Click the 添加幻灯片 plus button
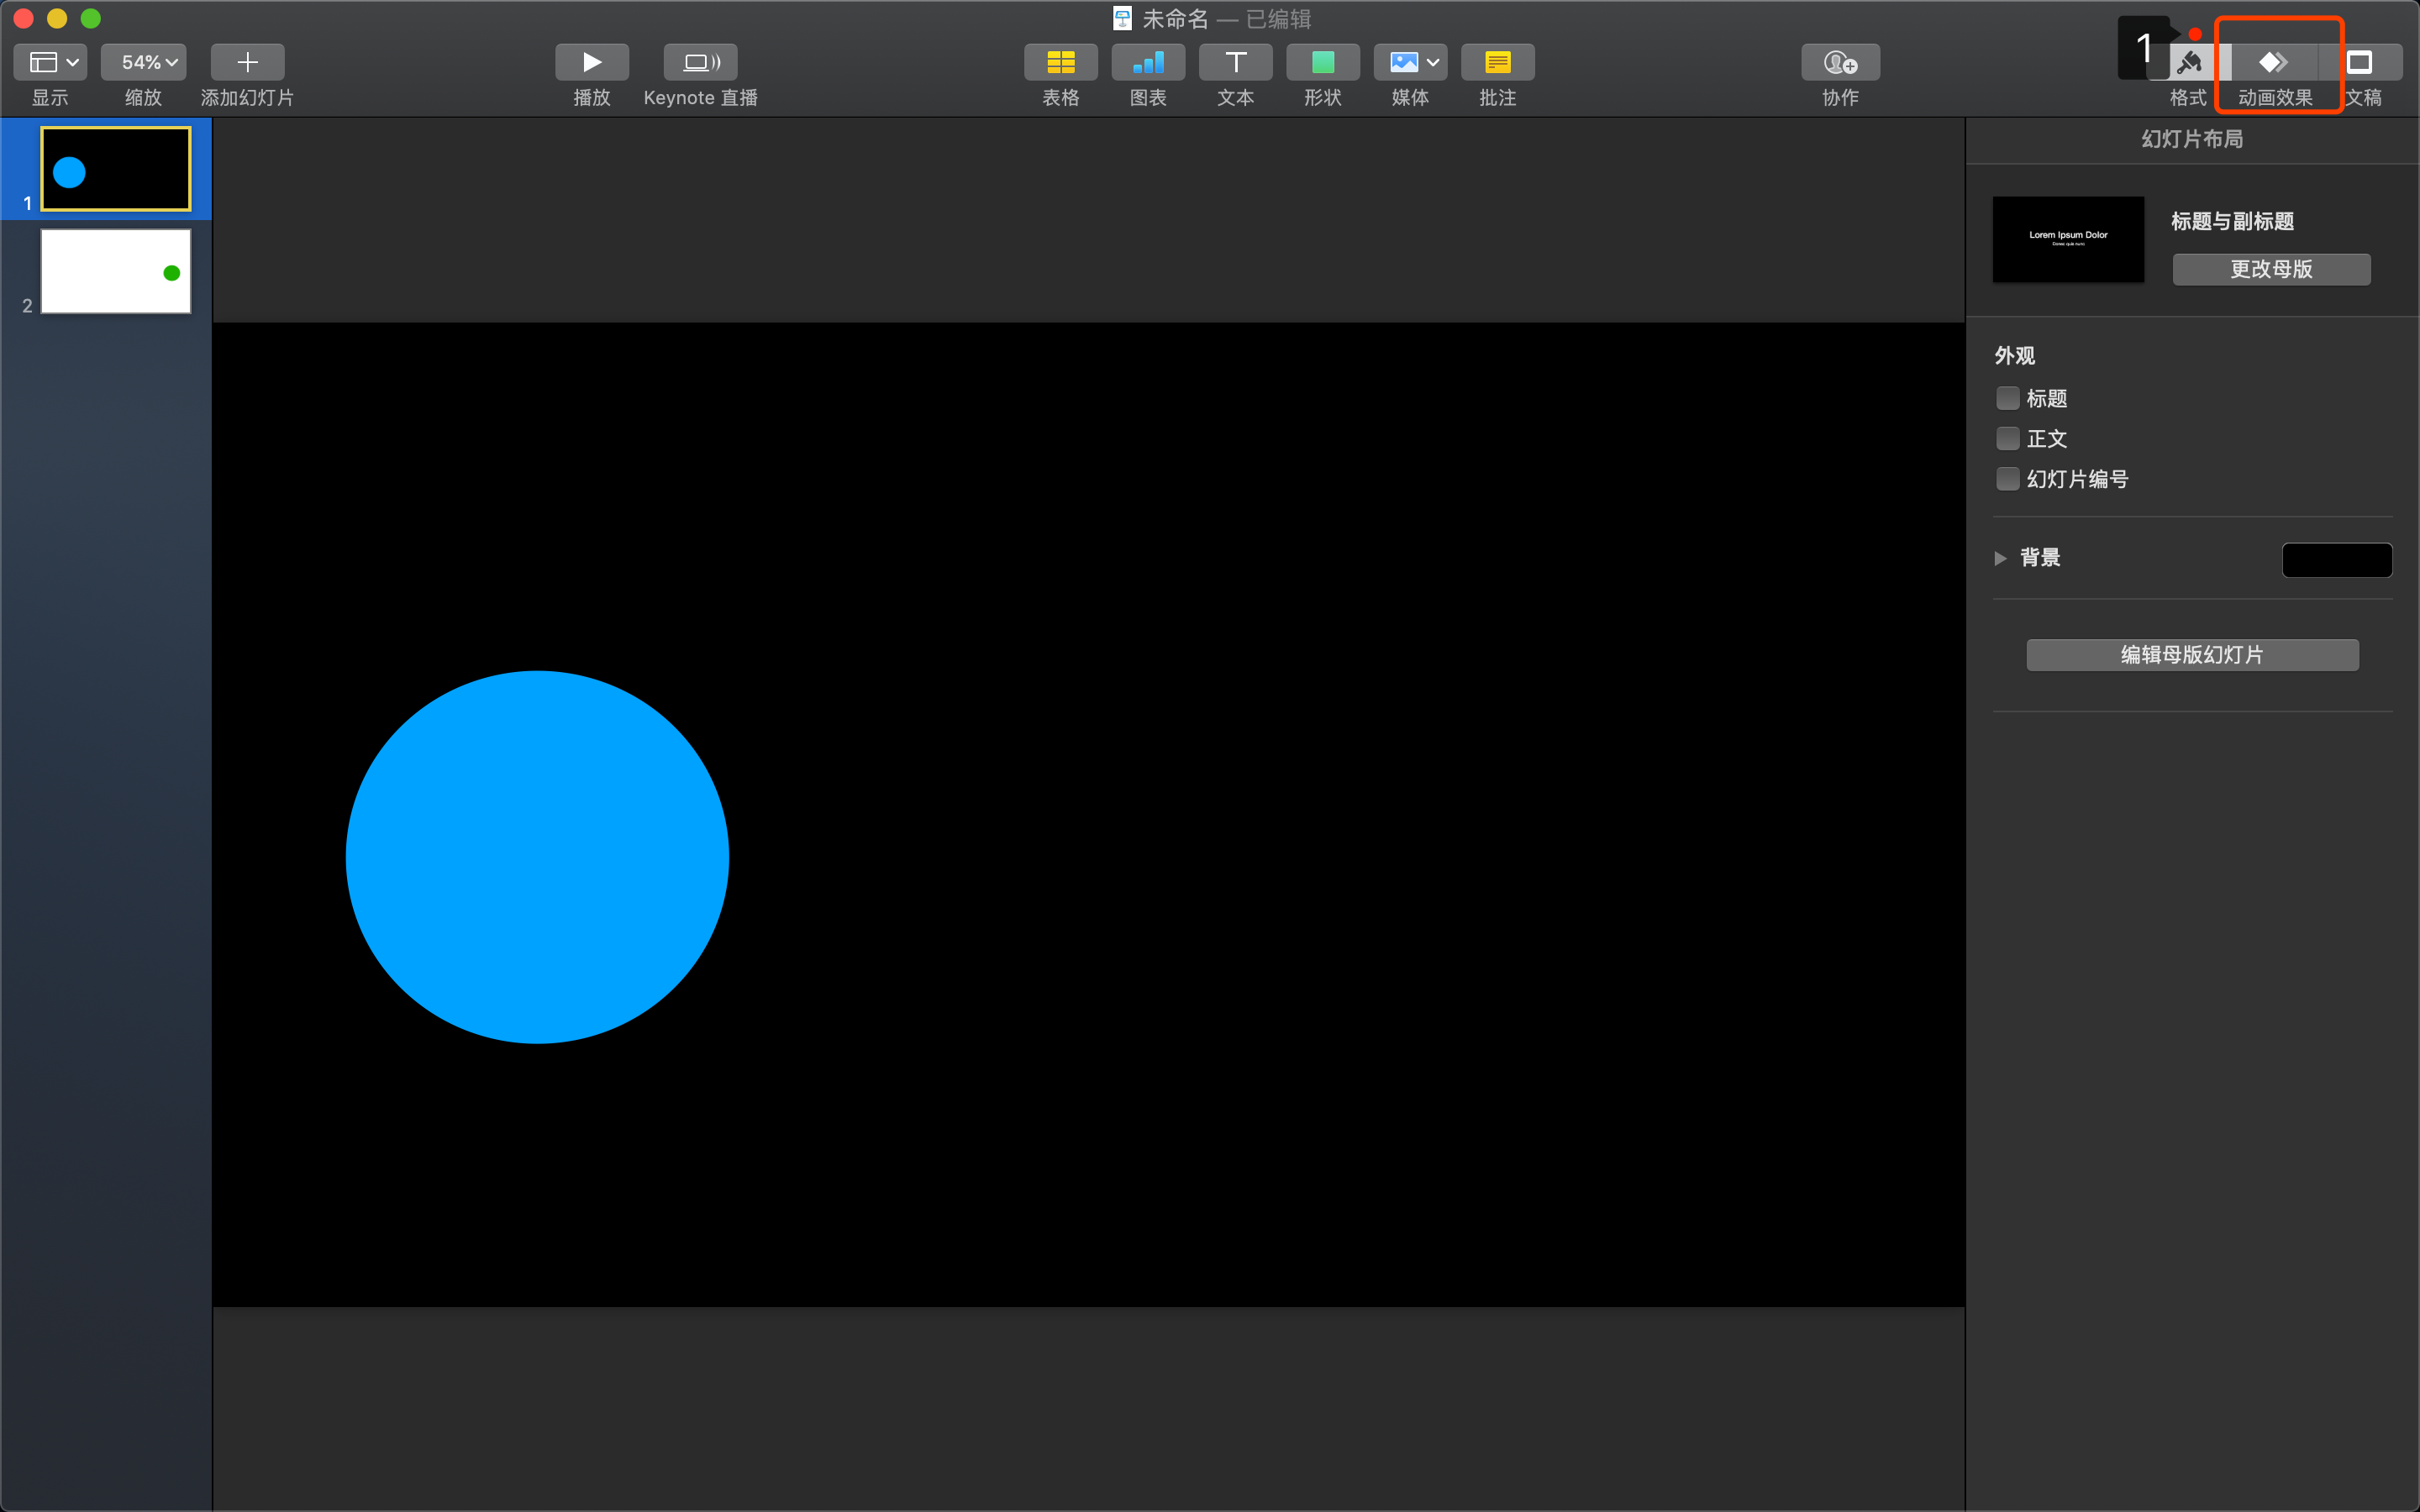The image size is (2420, 1512). coord(247,62)
